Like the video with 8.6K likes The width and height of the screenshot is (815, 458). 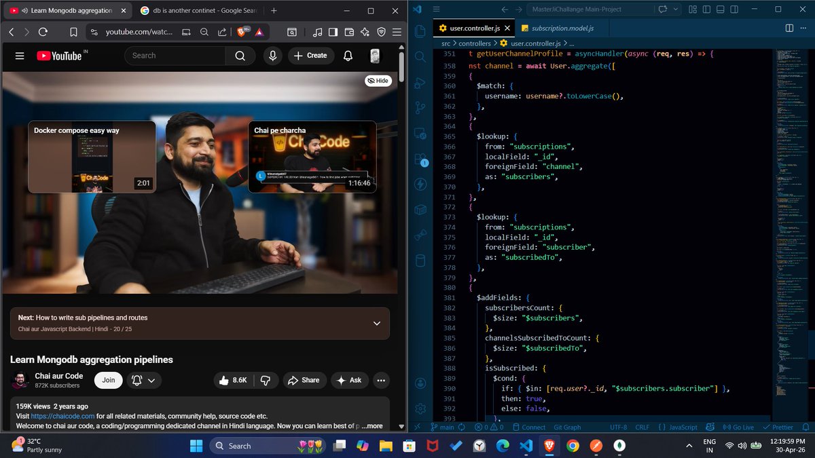(x=232, y=380)
